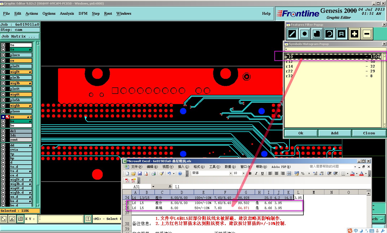Toggle Underline in Excel toolbar

(262, 173)
